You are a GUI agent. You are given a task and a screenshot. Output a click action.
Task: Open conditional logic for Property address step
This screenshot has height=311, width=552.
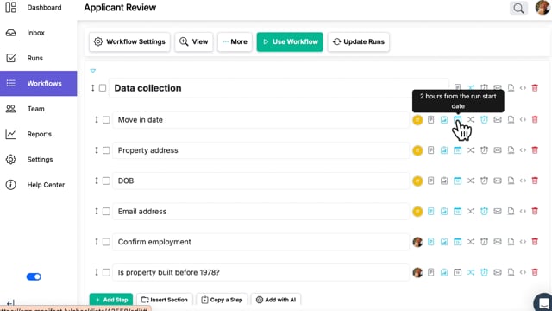(471, 150)
